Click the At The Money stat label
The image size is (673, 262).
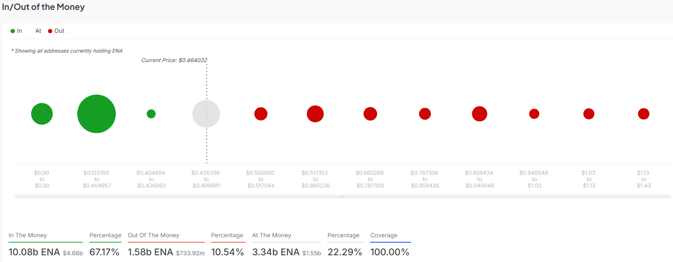point(271,235)
